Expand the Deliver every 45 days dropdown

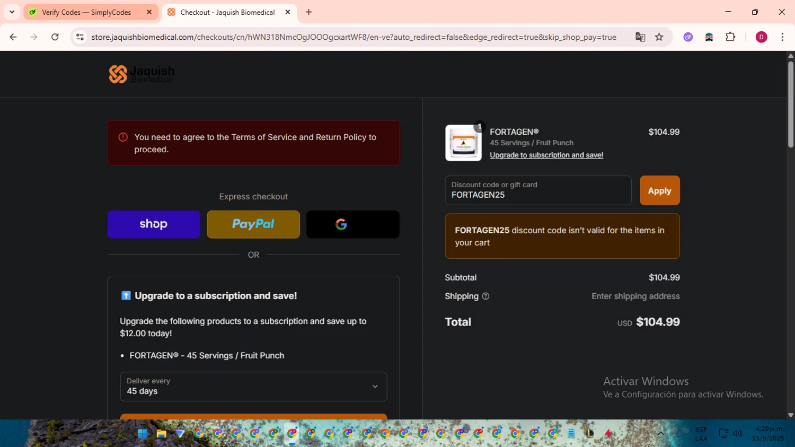(x=253, y=387)
